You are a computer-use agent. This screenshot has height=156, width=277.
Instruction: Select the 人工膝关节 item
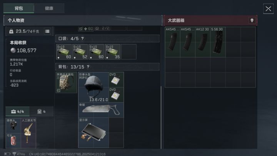pyautogui.click(x=28, y=133)
